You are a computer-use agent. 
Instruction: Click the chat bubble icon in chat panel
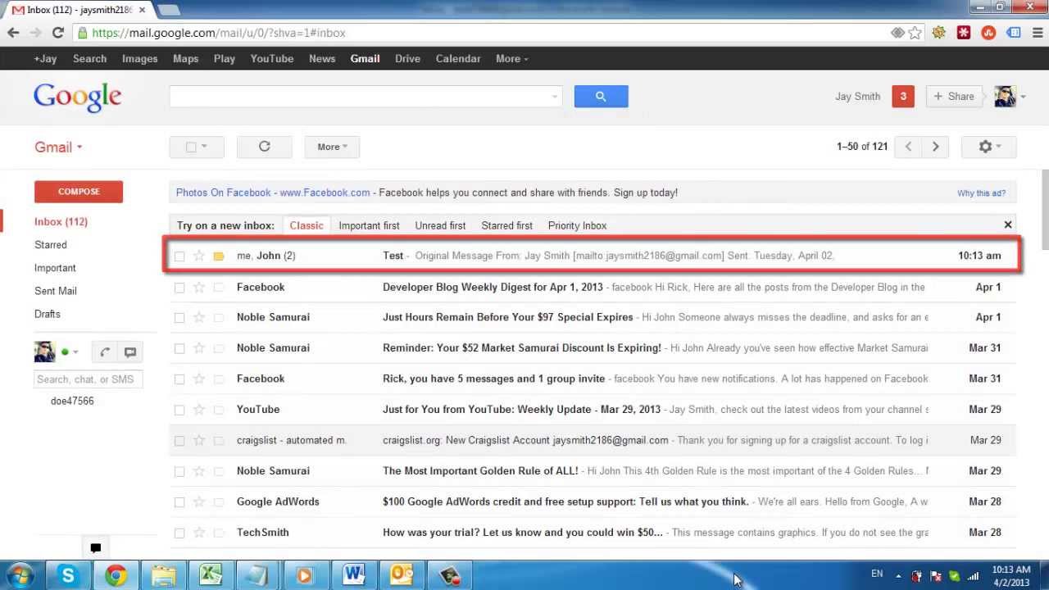point(129,352)
